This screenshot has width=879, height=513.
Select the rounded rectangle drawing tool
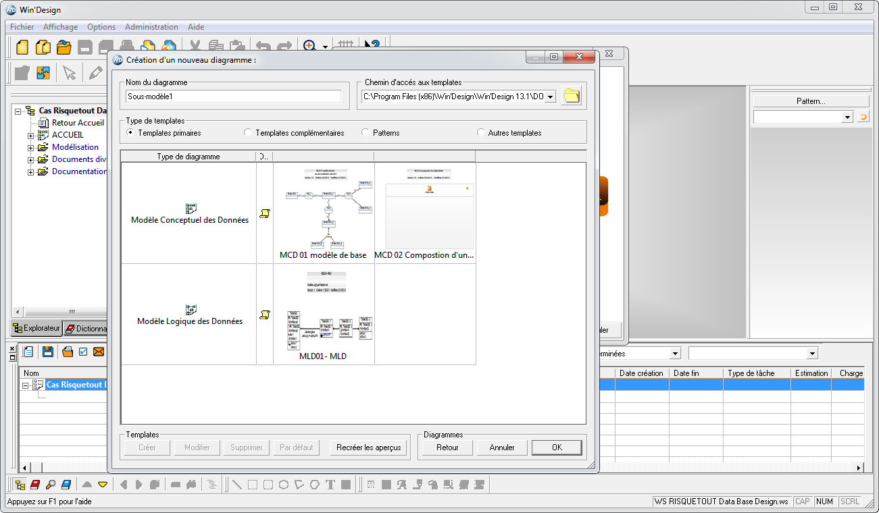pyautogui.click(x=268, y=485)
